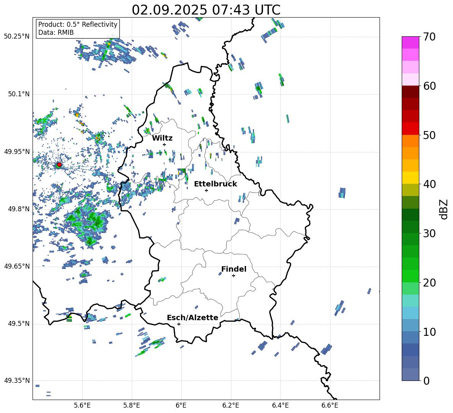Image resolution: width=453 pixels, height=413 pixels.
Task: Click the colorbar tick label 50
Action: 429,135
